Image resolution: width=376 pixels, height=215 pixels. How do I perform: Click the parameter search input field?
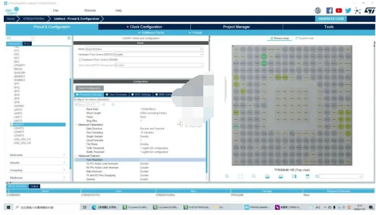coord(88,104)
